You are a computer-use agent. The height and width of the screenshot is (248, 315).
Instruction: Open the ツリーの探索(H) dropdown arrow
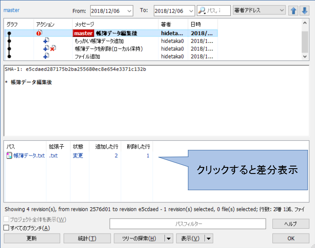click(168, 238)
